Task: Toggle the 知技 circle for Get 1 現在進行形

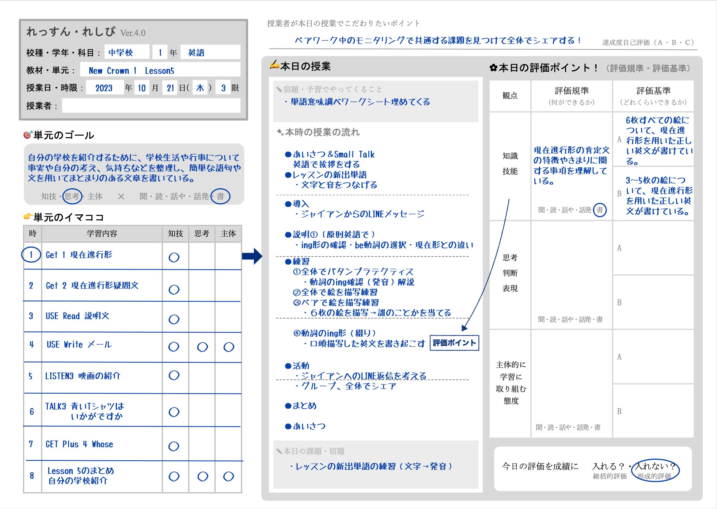Action: point(174,257)
